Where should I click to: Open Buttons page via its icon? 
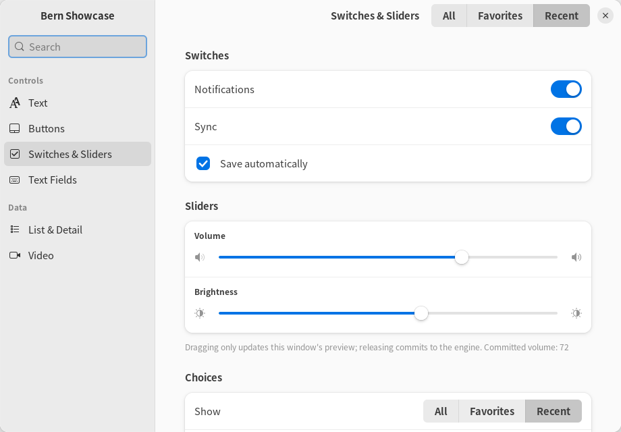(15, 129)
